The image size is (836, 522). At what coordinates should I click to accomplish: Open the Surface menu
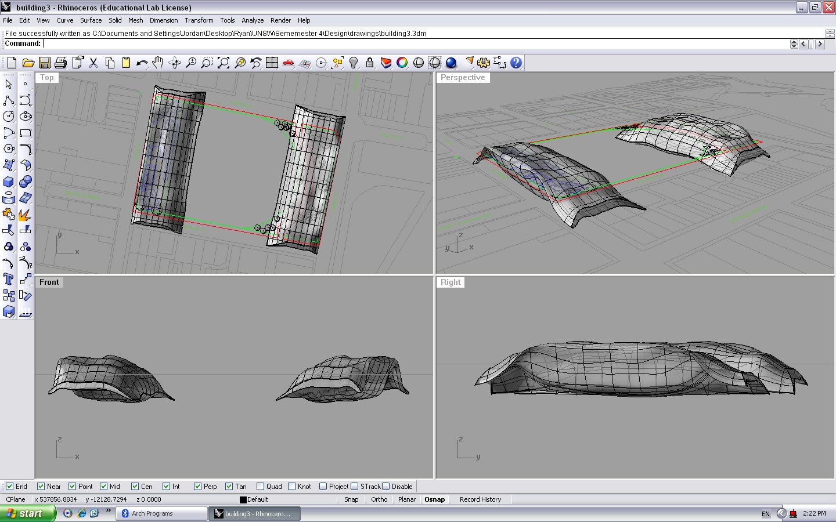pos(91,20)
